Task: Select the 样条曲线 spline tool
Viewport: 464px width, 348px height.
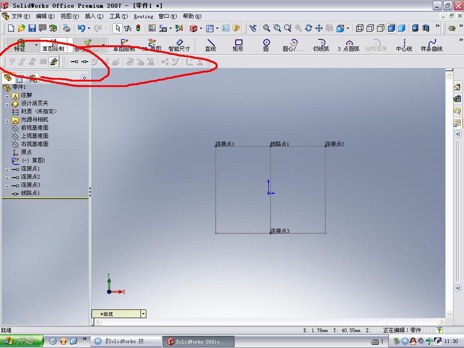Action: click(431, 45)
